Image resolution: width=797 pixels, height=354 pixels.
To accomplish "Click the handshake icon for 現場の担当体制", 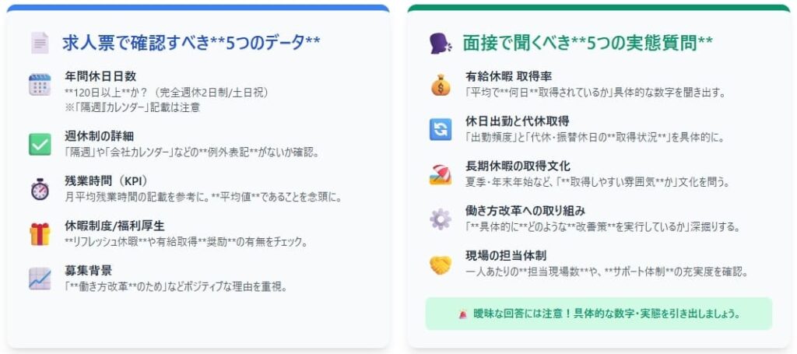I will pos(441,264).
